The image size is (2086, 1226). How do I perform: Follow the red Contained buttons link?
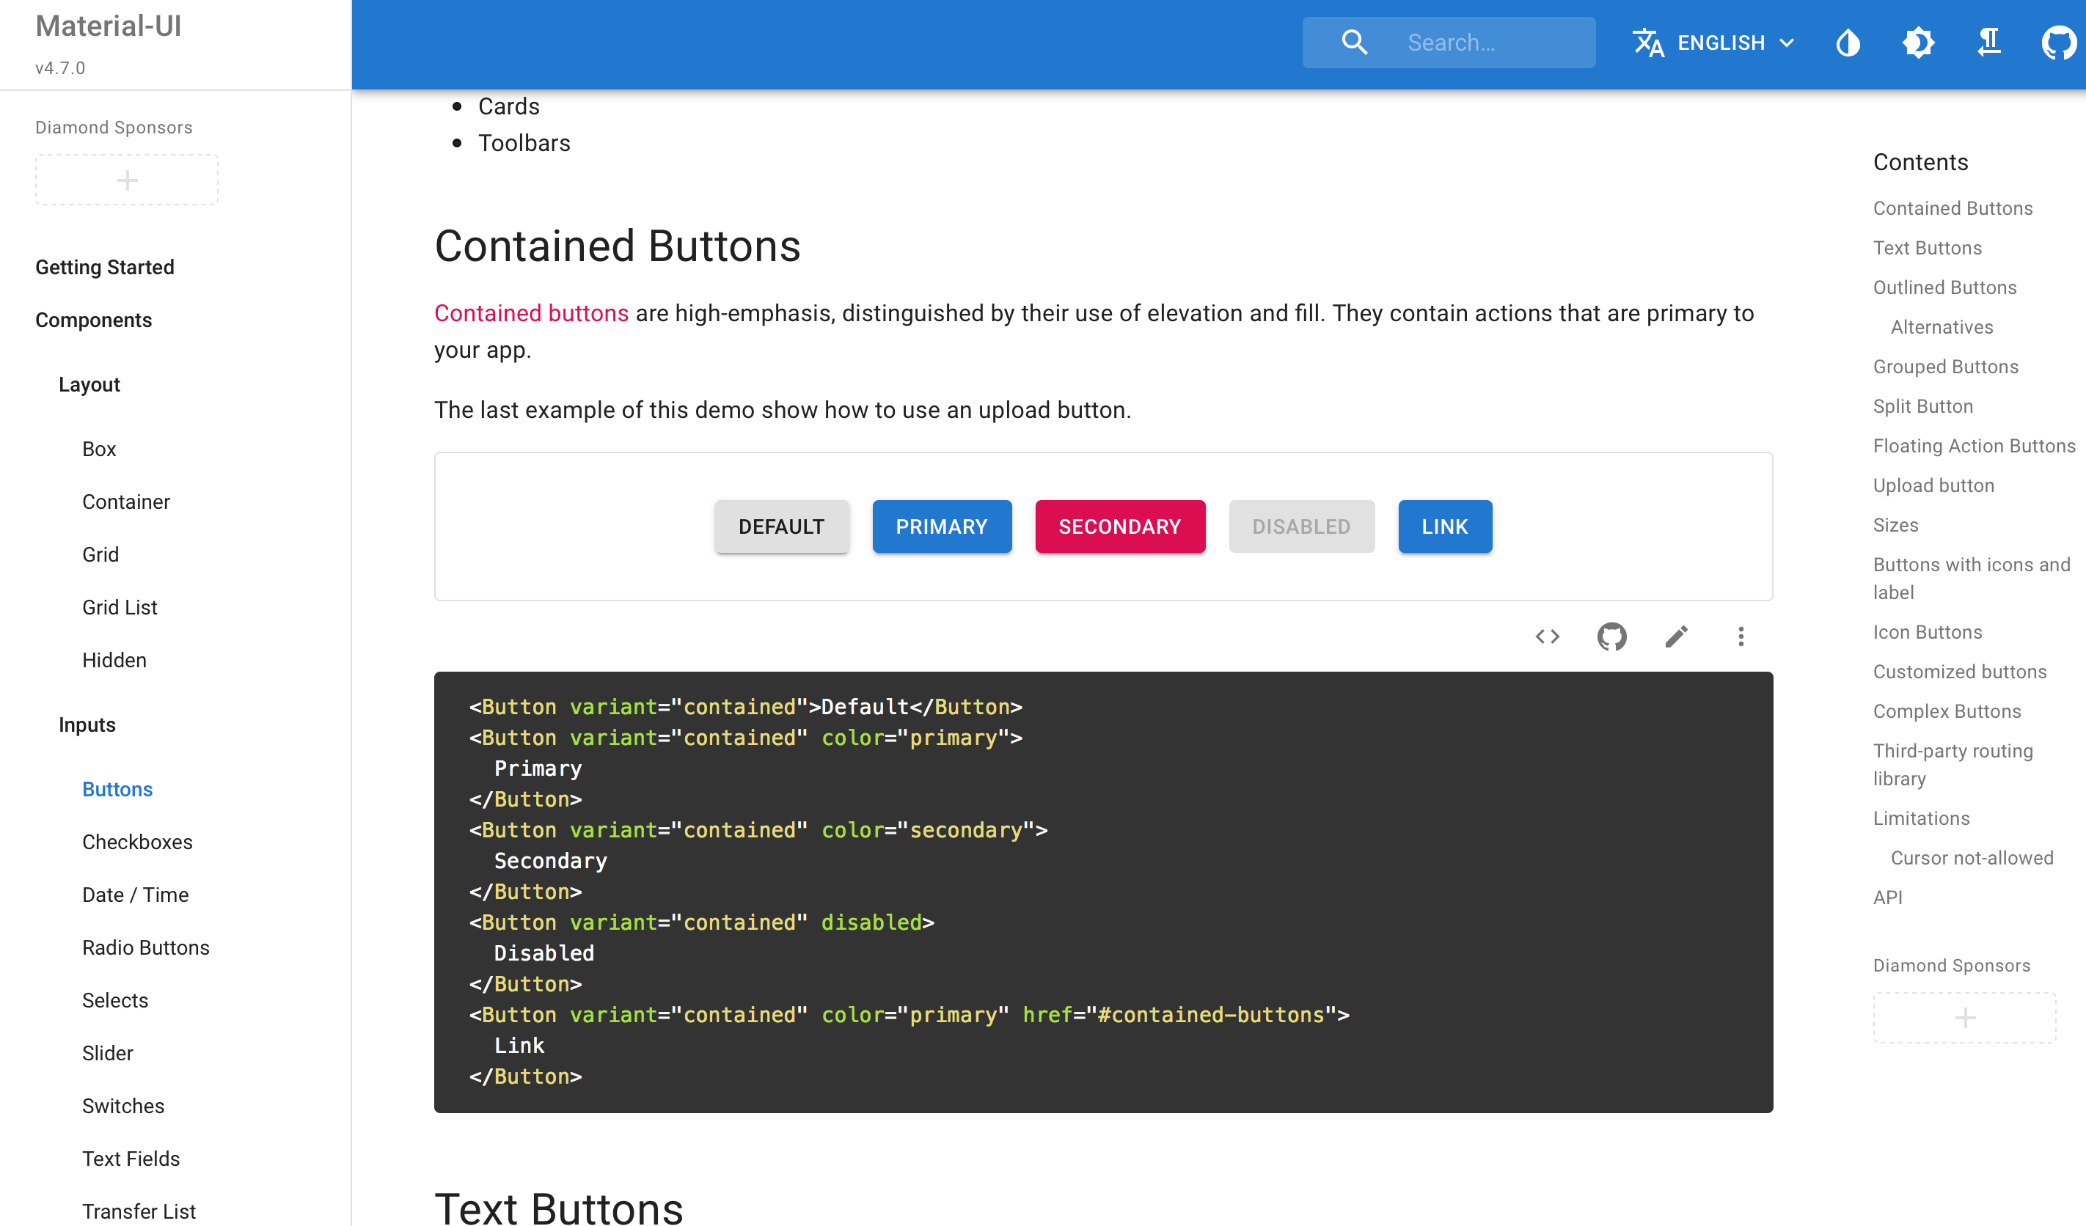click(x=532, y=314)
